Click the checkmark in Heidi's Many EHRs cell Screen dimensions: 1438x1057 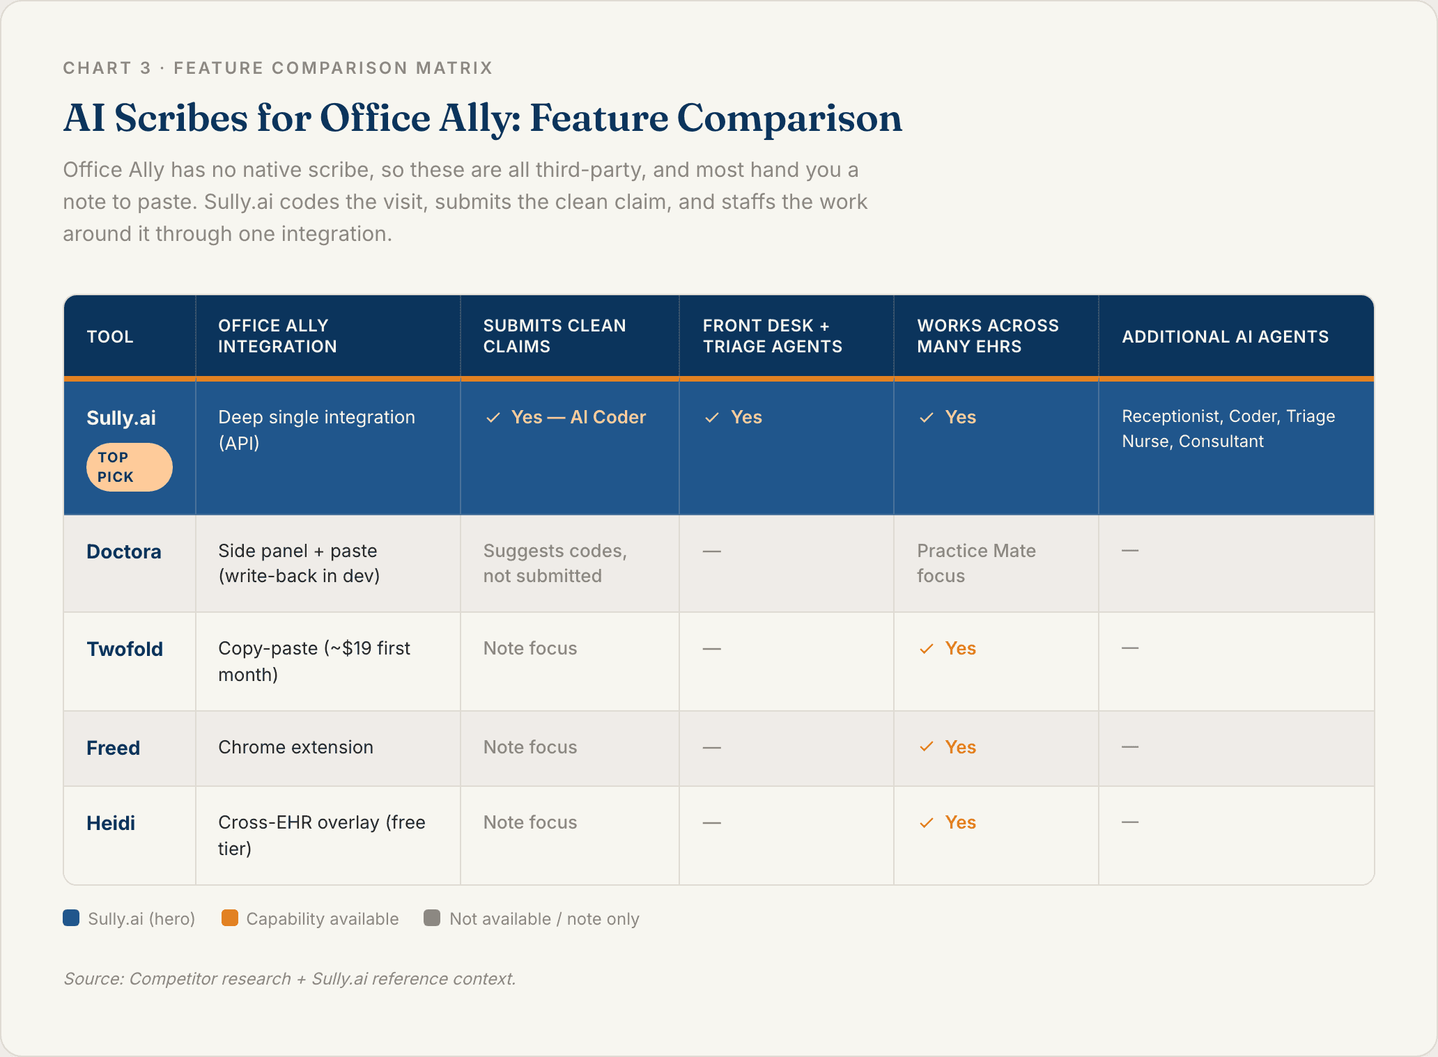click(x=927, y=823)
